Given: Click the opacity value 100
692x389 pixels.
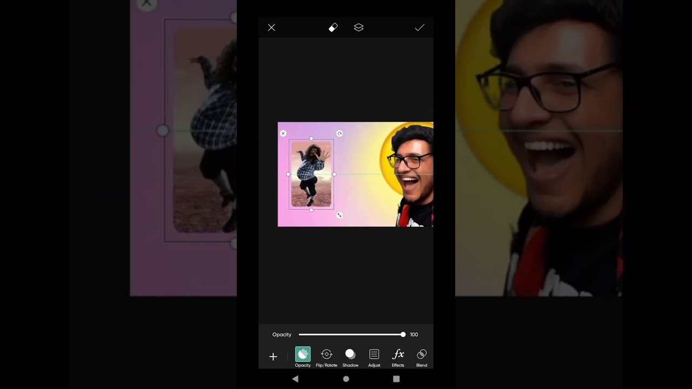Looking at the screenshot, I should (414, 334).
